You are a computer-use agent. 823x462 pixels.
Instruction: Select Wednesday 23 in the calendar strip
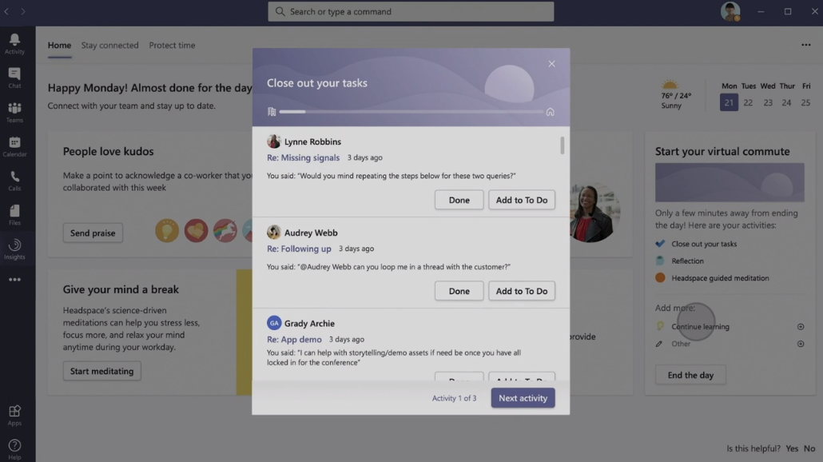(x=768, y=102)
